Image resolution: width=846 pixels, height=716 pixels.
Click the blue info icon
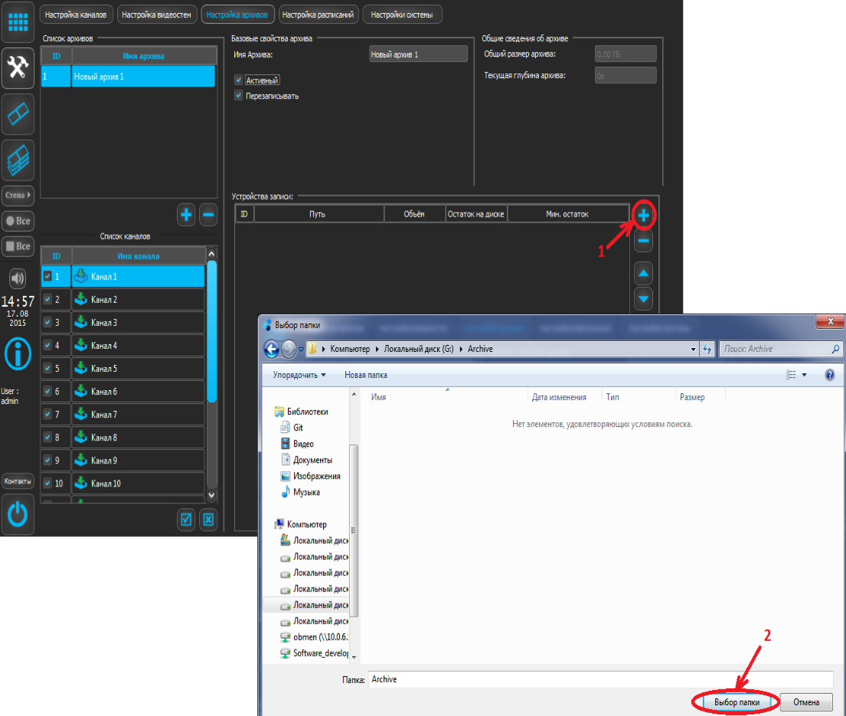[x=18, y=354]
